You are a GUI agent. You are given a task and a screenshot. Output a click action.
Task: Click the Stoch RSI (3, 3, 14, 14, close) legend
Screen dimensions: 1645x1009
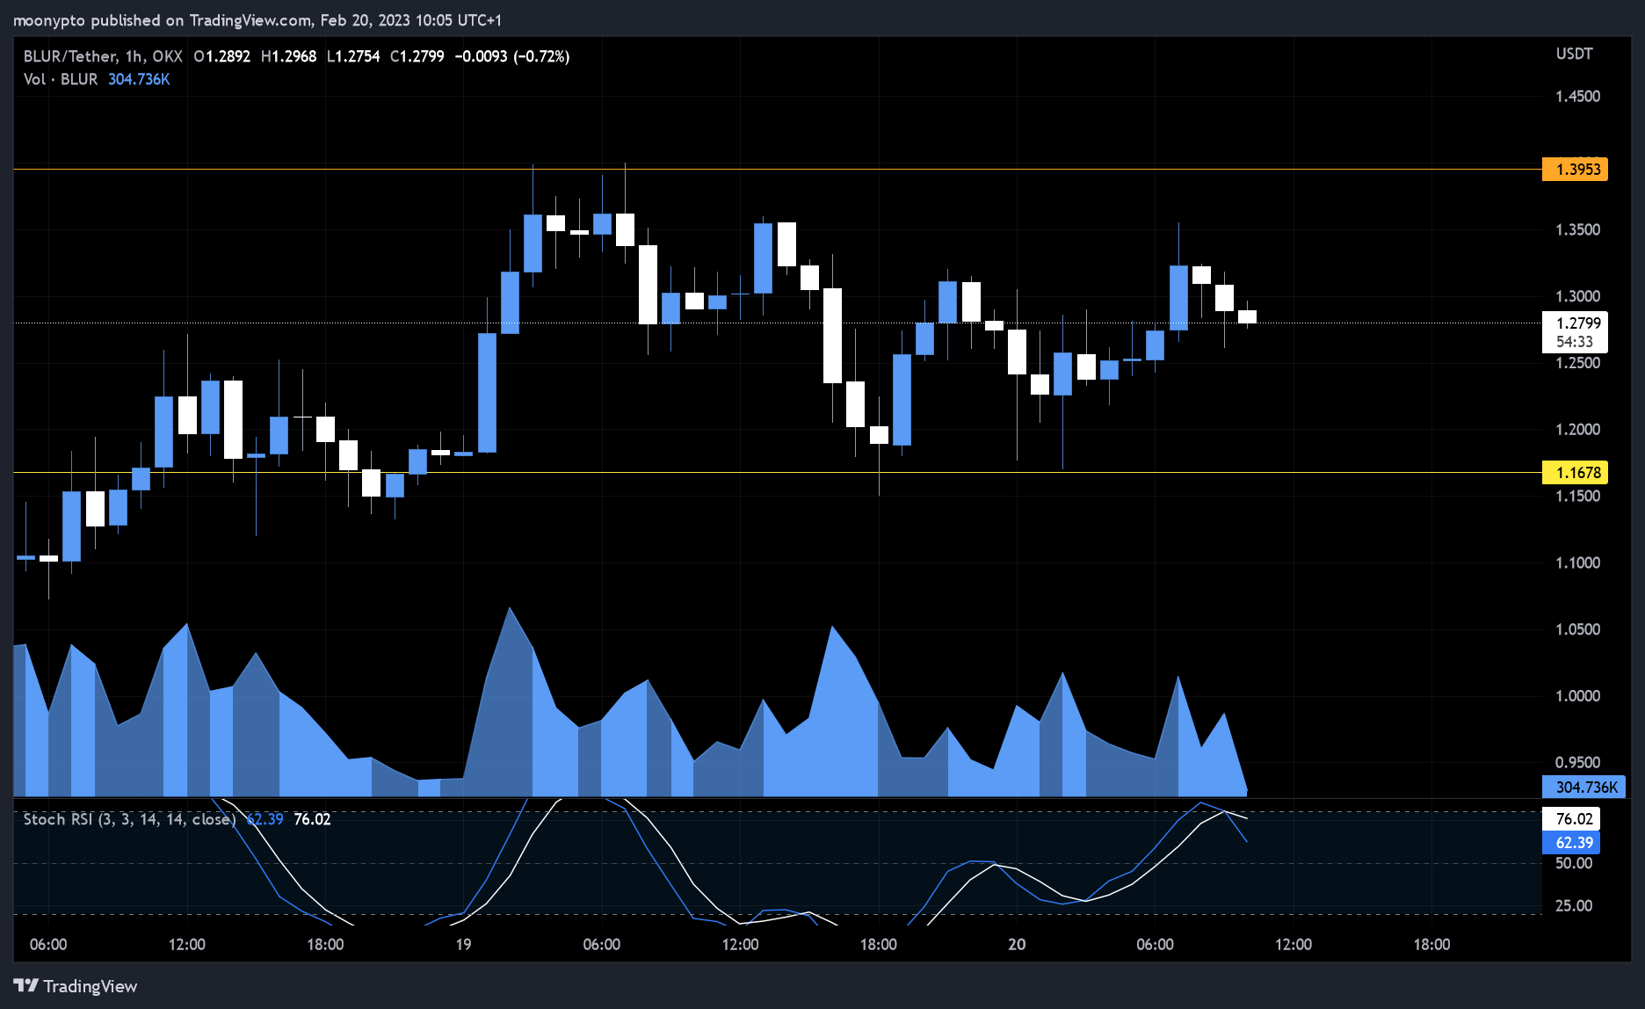tap(129, 819)
